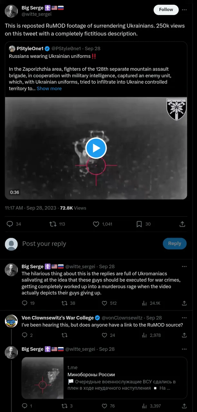Like Von Clownsewitz's question reply
The height and width of the screenshot is (412, 197).
[x=104, y=335]
